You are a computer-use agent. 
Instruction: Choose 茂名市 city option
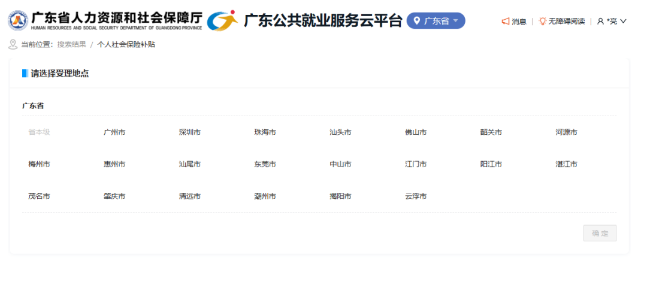click(x=39, y=196)
